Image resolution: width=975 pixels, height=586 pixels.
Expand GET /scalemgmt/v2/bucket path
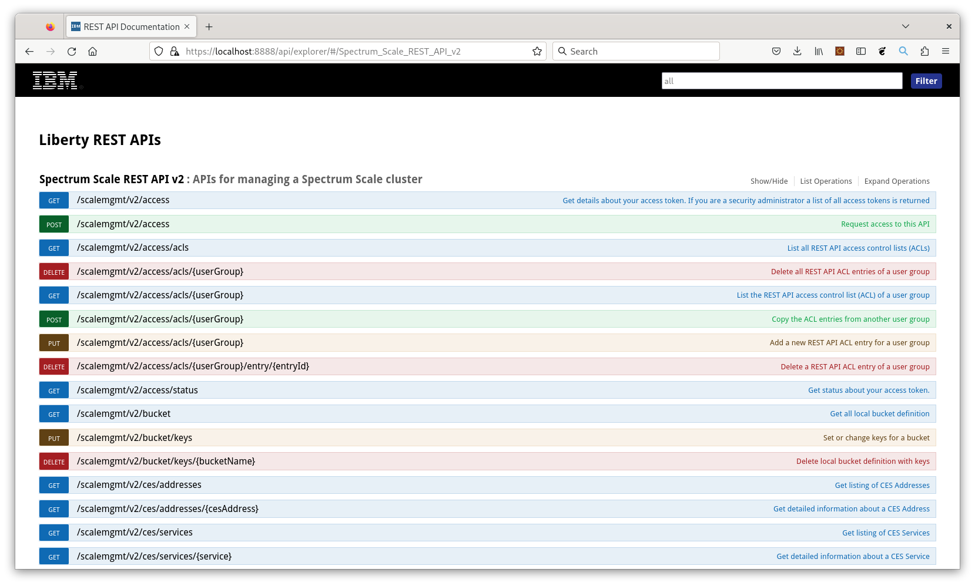pyautogui.click(x=123, y=414)
